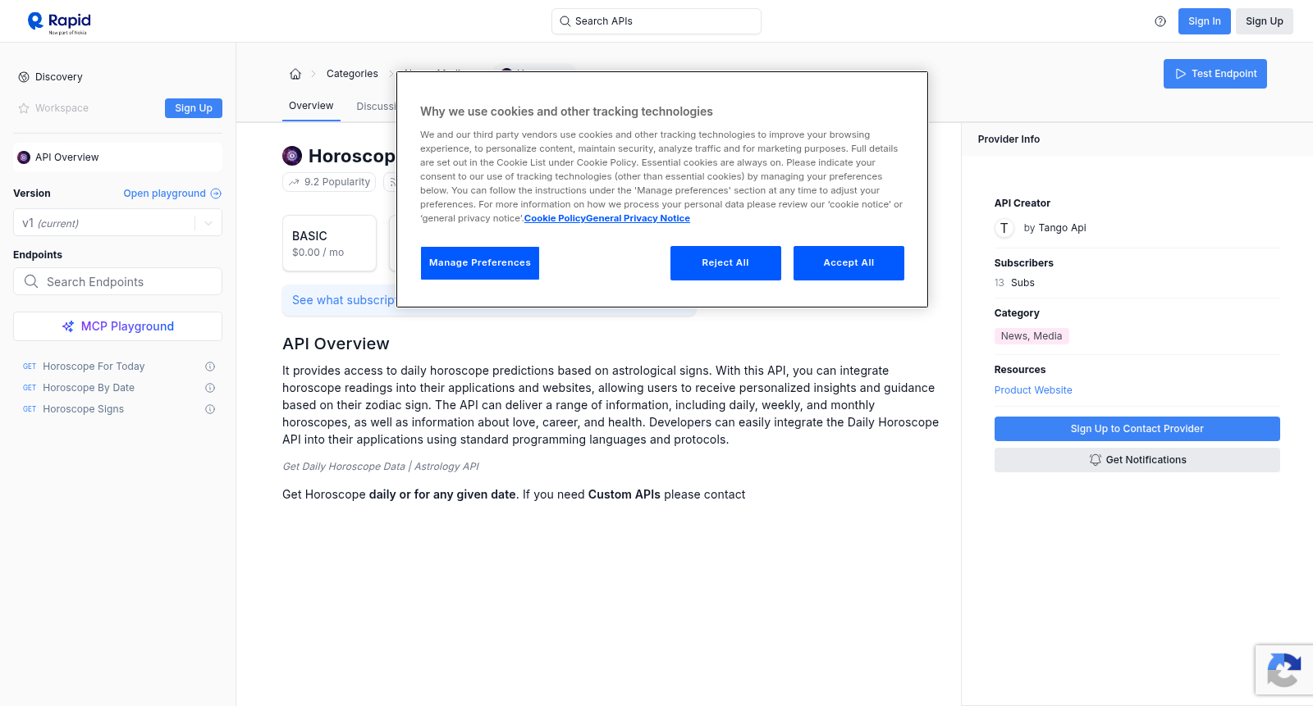
Task: Click the Discovery compass icon
Action: [24, 77]
